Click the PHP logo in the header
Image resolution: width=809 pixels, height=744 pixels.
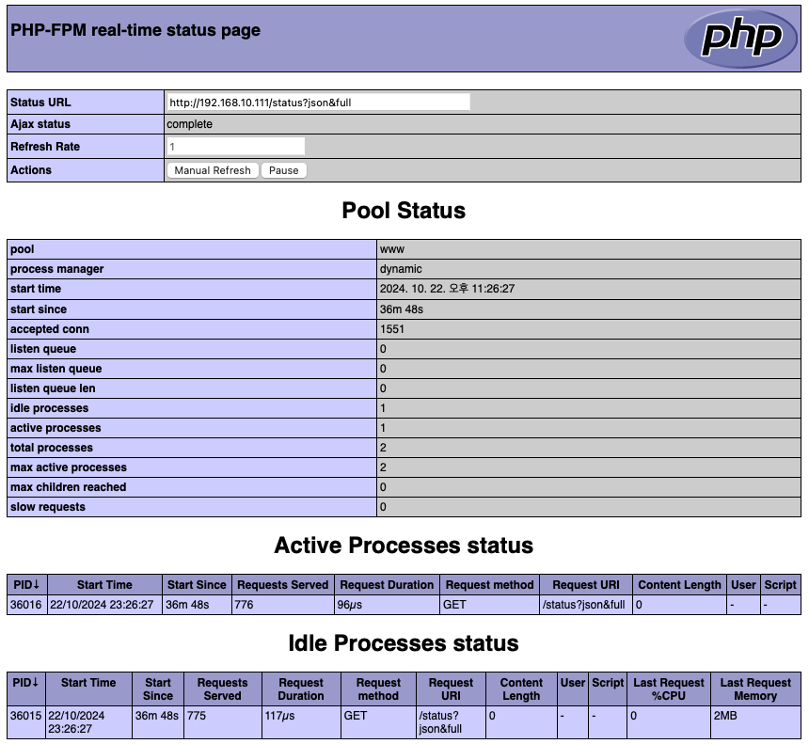pos(741,39)
